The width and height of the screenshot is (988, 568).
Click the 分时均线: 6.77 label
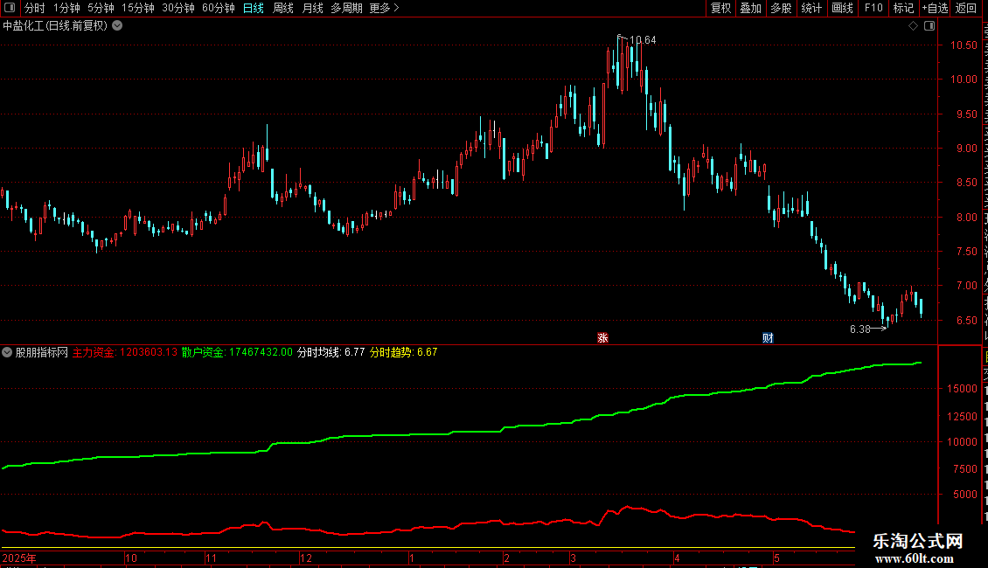click(x=330, y=353)
